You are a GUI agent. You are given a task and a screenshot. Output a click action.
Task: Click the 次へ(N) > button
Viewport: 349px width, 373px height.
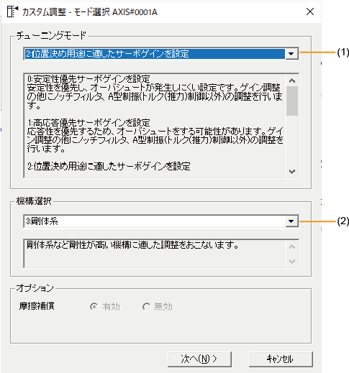(x=199, y=359)
